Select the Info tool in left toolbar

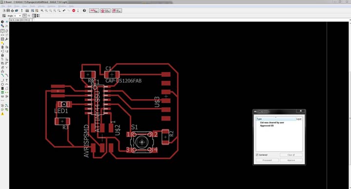(2, 22)
